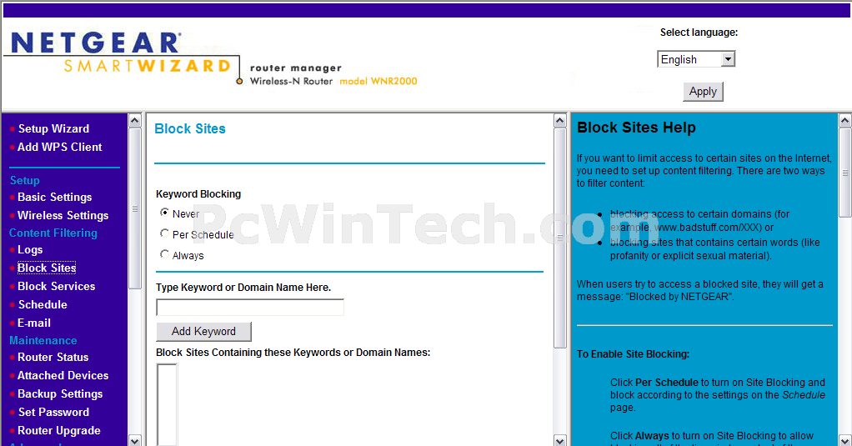The width and height of the screenshot is (852, 446).
Task: Click main panel scrollbar up arrow
Action: [560, 121]
